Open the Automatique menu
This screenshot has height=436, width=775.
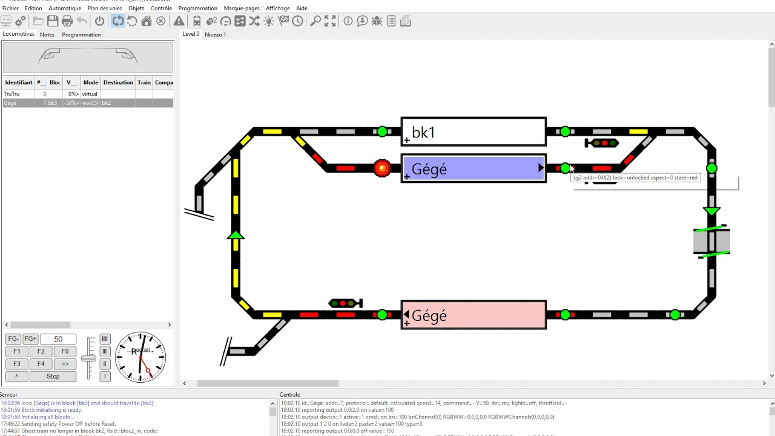tap(65, 8)
